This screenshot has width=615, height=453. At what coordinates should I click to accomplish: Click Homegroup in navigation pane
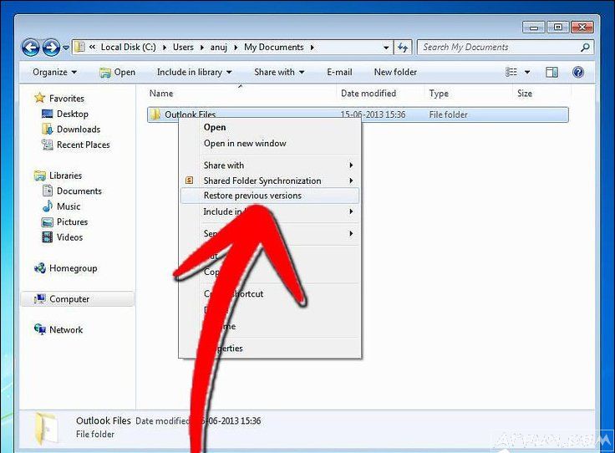73,268
